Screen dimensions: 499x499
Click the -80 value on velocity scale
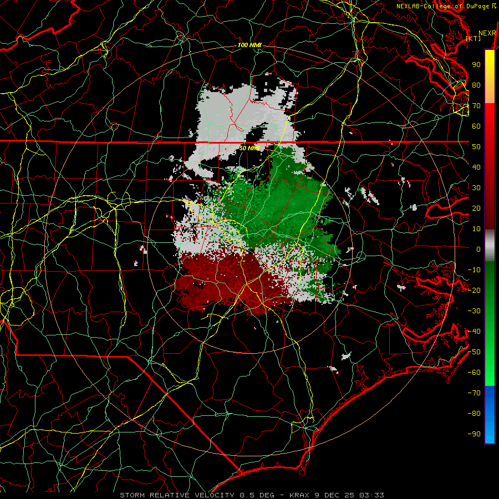tap(474, 414)
